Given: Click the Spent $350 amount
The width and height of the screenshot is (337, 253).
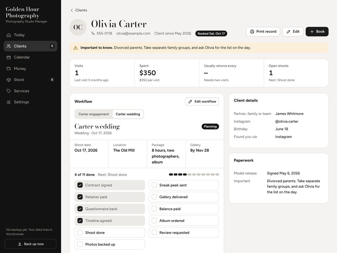Looking at the screenshot, I should click(x=147, y=73).
